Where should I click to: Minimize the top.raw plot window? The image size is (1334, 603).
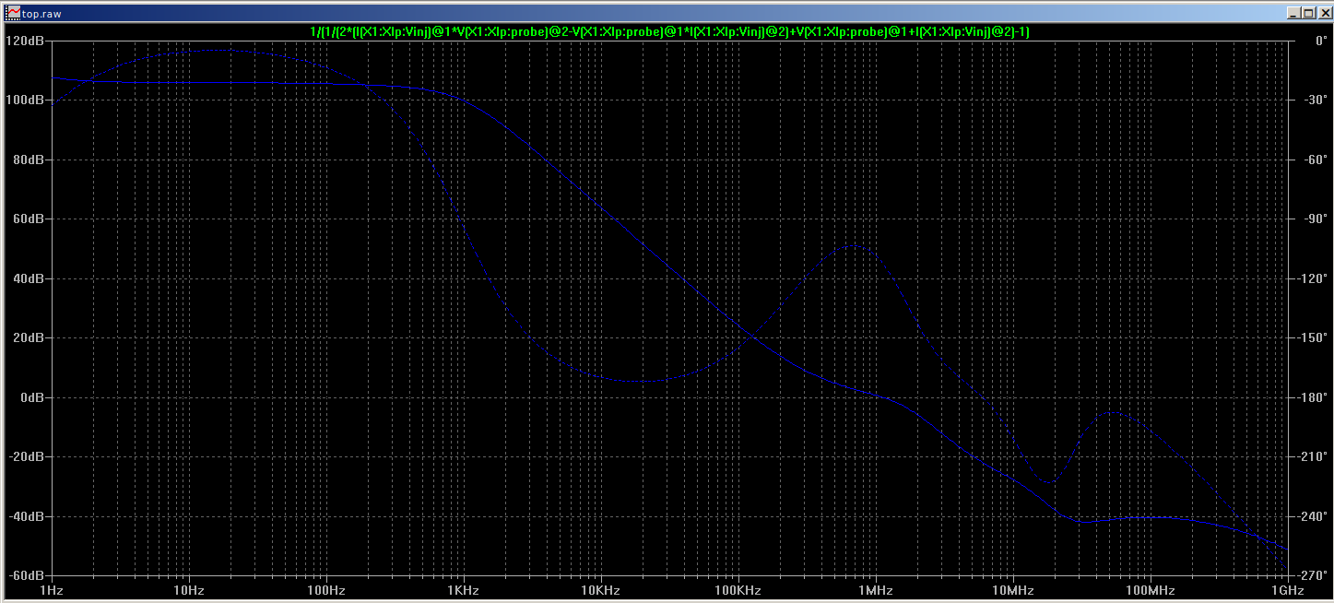(x=1296, y=14)
